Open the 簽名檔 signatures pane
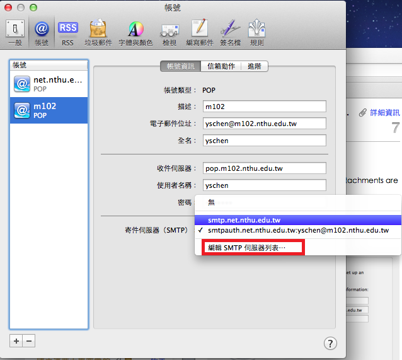The width and height of the screenshot is (402, 360). tap(229, 32)
